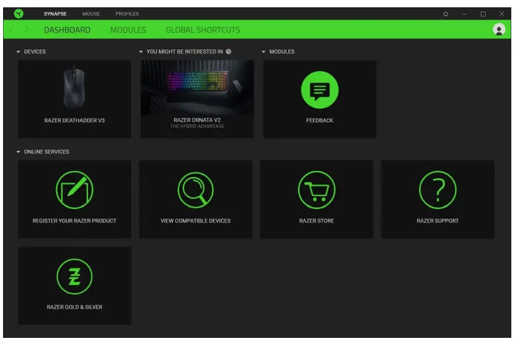Click Razer Support label text

pos(438,221)
